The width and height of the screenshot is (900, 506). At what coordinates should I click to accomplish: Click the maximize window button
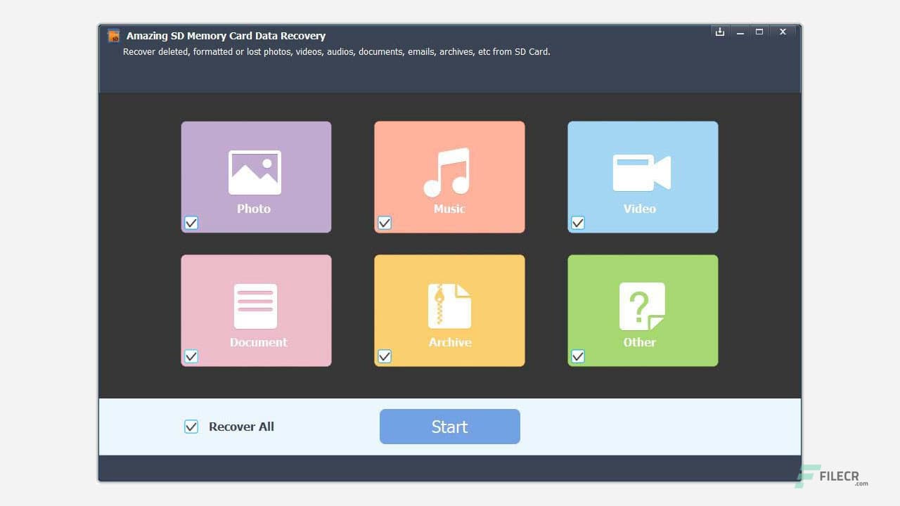tap(759, 32)
